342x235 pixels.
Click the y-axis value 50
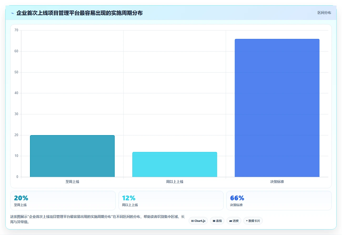click(x=16, y=72)
